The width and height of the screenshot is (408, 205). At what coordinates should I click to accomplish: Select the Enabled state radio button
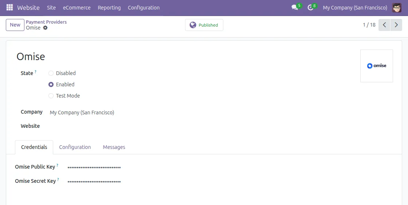(x=51, y=84)
